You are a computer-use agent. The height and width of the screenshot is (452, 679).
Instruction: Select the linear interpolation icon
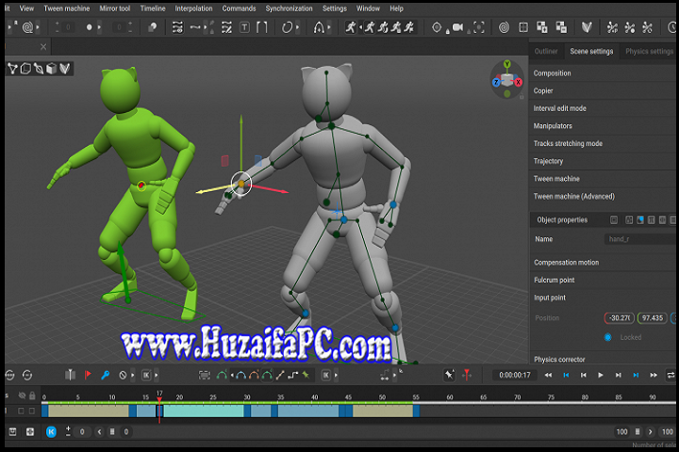coord(280,375)
